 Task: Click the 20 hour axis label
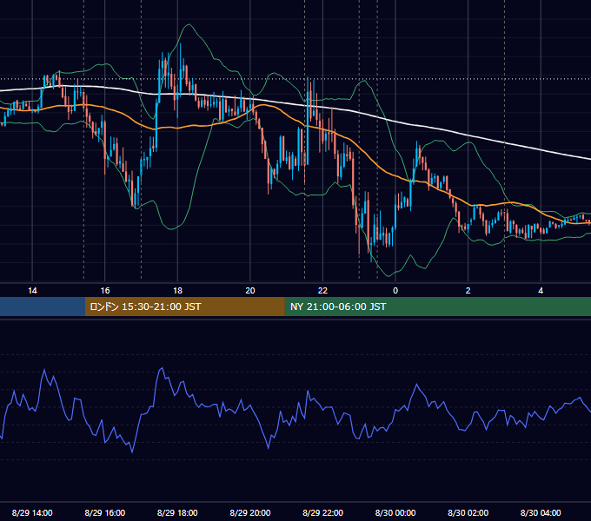coord(250,291)
